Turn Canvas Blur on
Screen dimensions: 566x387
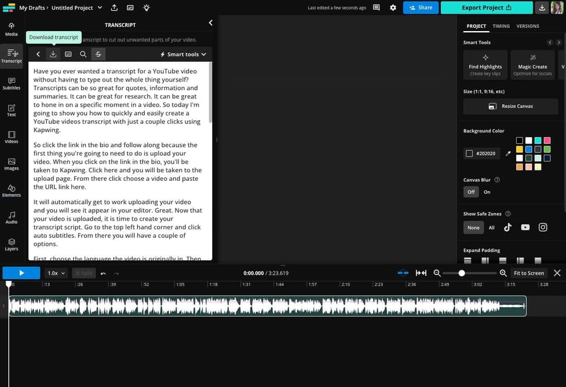click(487, 192)
